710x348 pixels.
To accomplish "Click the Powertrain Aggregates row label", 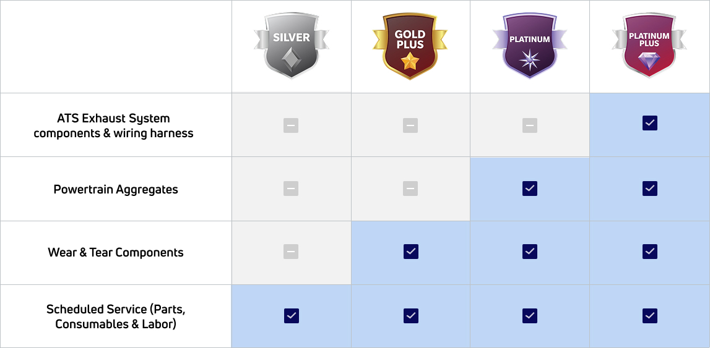I will point(116,189).
